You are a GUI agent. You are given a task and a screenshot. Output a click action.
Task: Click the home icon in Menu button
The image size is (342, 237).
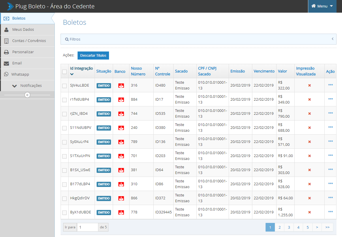[x=313, y=6]
